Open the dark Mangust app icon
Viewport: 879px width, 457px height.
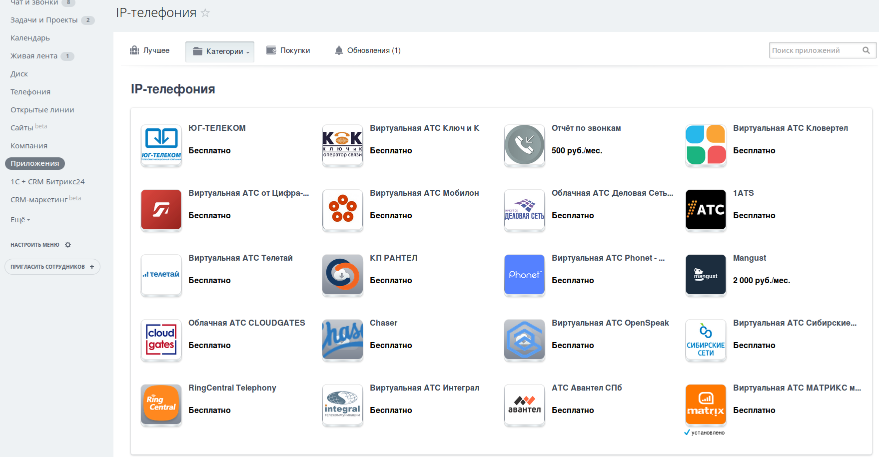[x=706, y=275]
